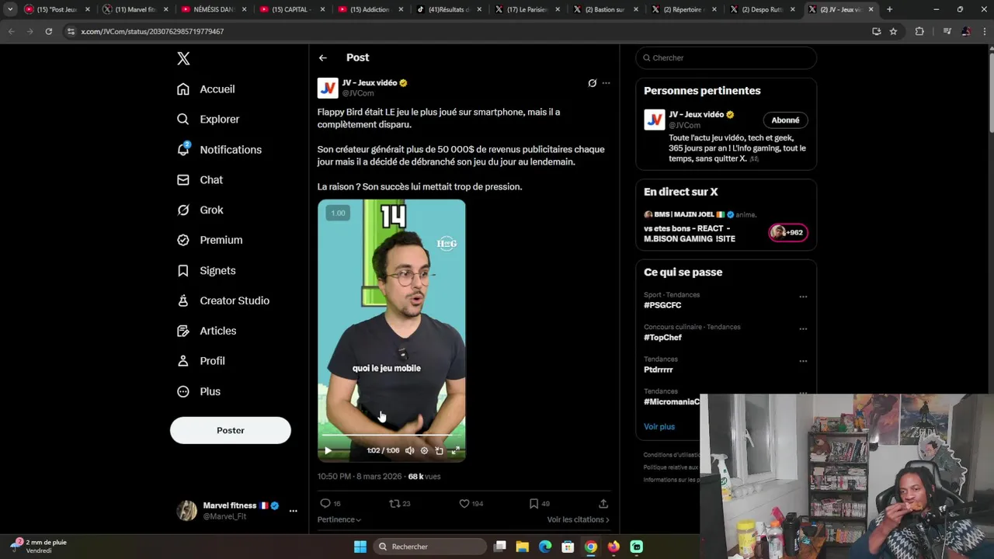This screenshot has height=559, width=994.
Task: Click the Marvel fitness profile avatar
Action: pos(187,511)
